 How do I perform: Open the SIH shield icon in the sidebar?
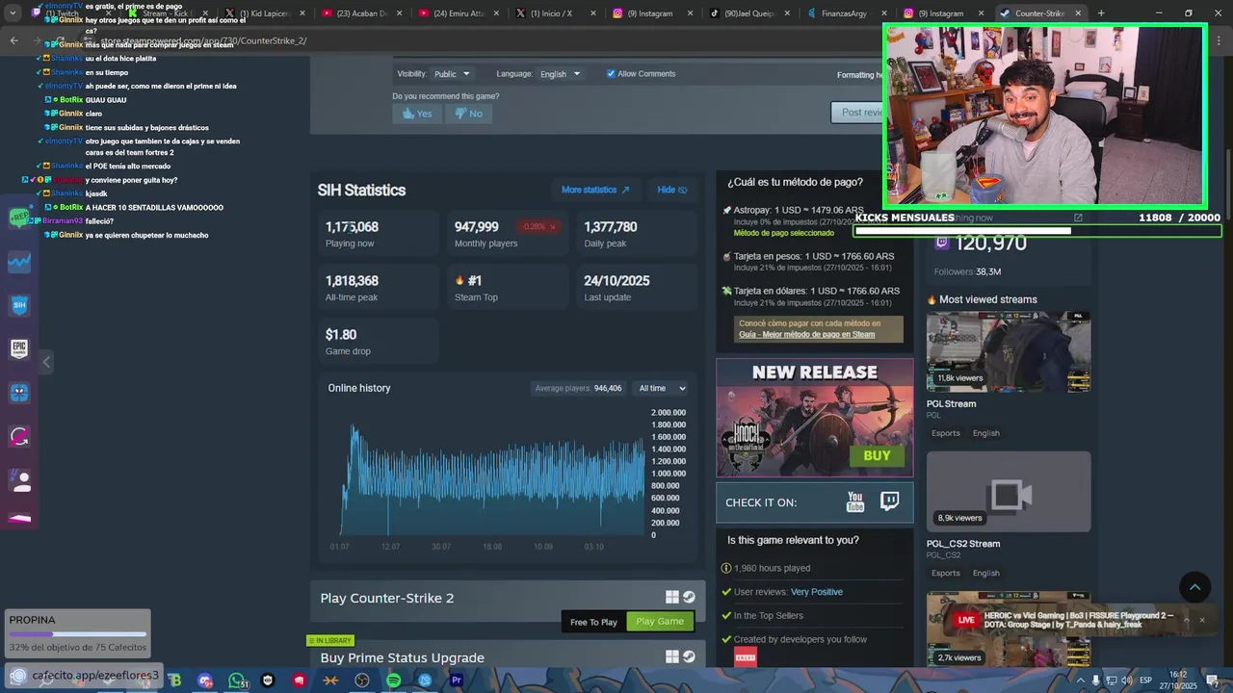pos(19,305)
